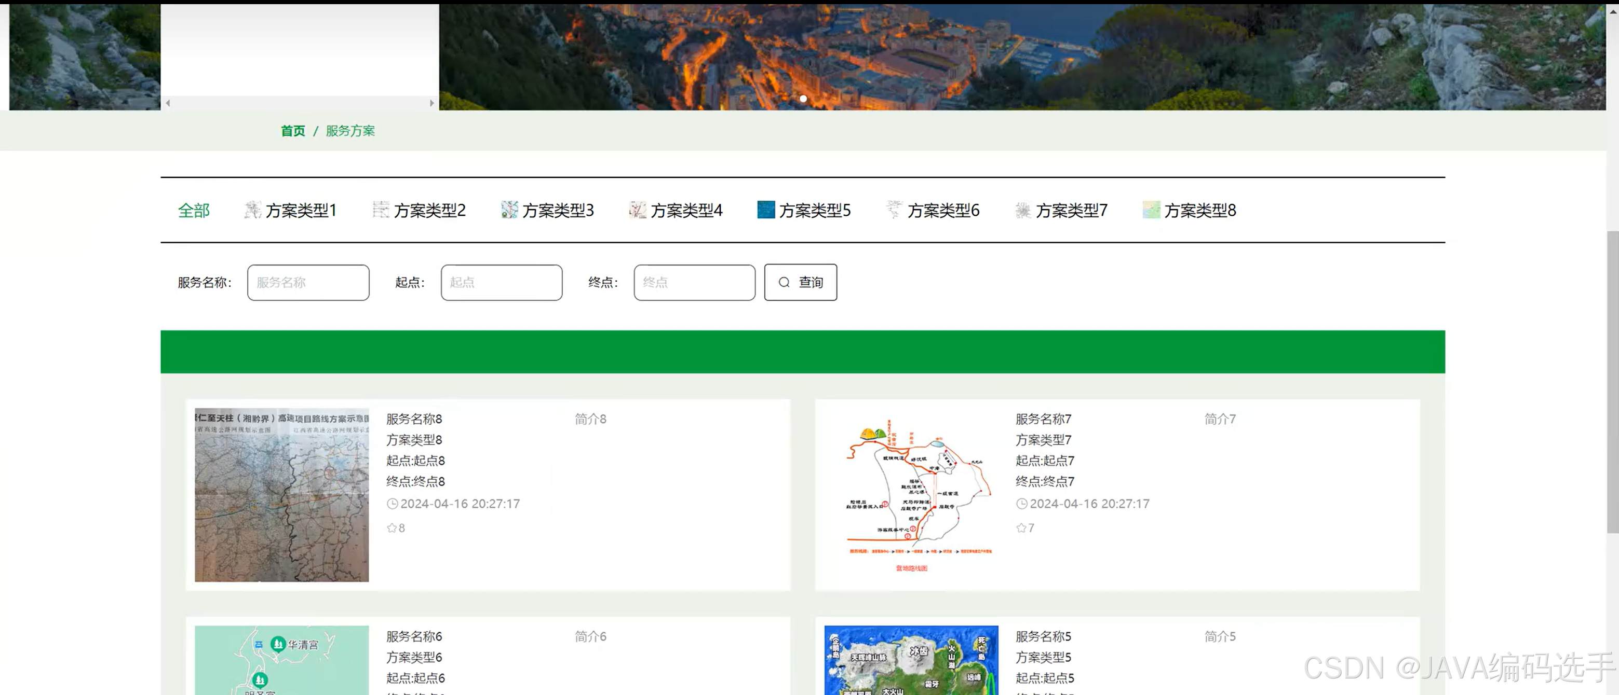Image resolution: width=1619 pixels, height=695 pixels.
Task: Open the 首页 breadcrumb link
Action: pyautogui.click(x=293, y=131)
